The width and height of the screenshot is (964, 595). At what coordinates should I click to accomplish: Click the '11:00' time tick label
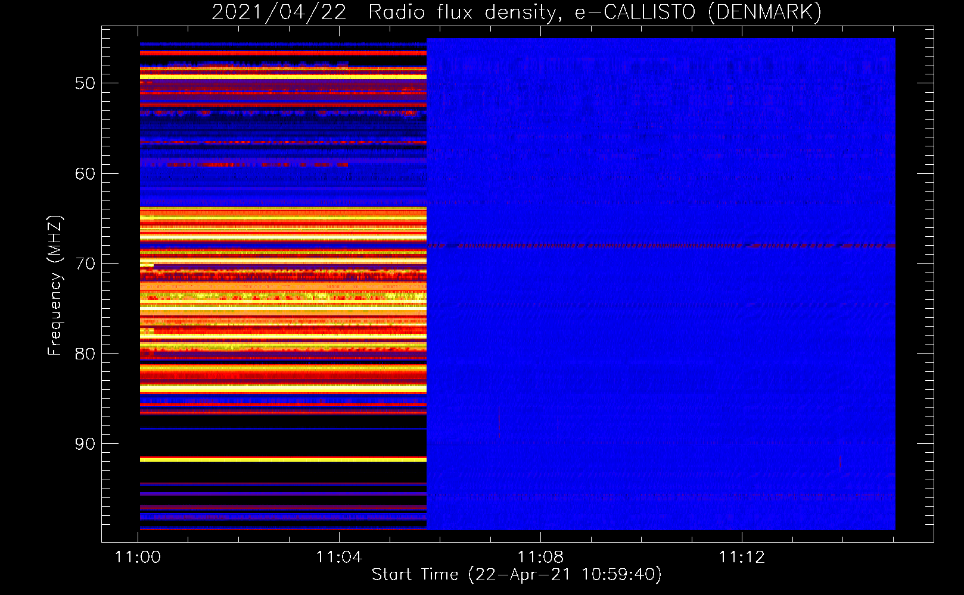pos(138,557)
